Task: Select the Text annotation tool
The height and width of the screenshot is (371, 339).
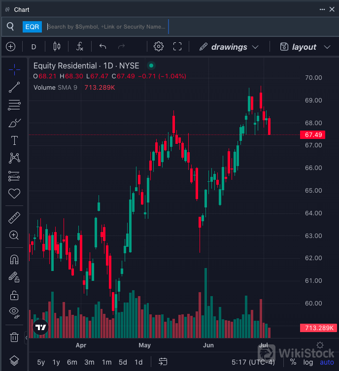Action: (14, 140)
